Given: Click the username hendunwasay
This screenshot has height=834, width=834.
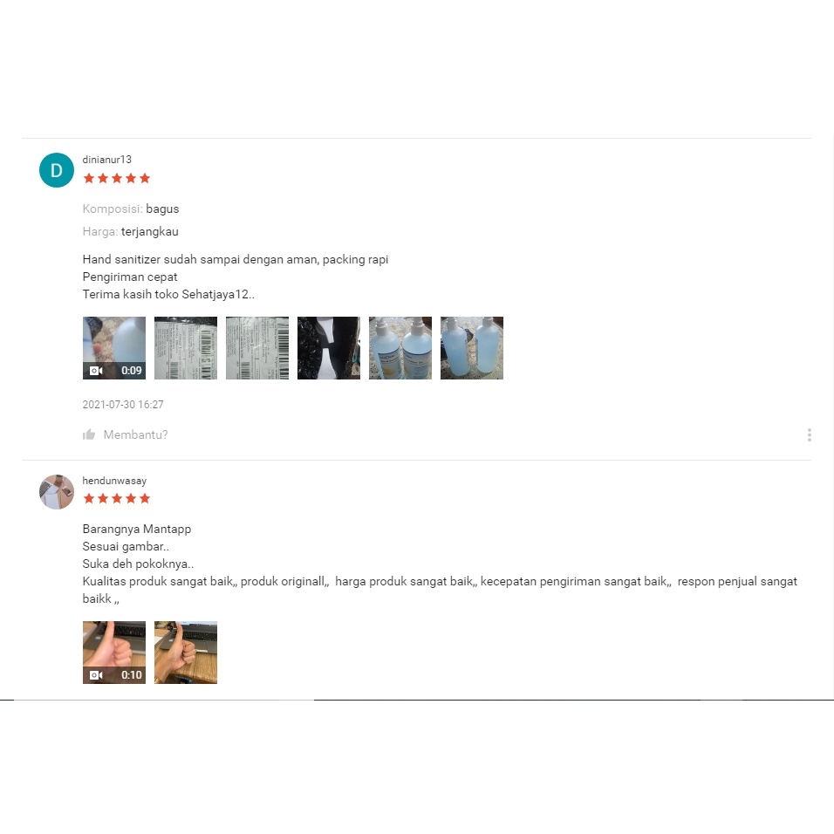Looking at the screenshot, I should pyautogui.click(x=114, y=481).
